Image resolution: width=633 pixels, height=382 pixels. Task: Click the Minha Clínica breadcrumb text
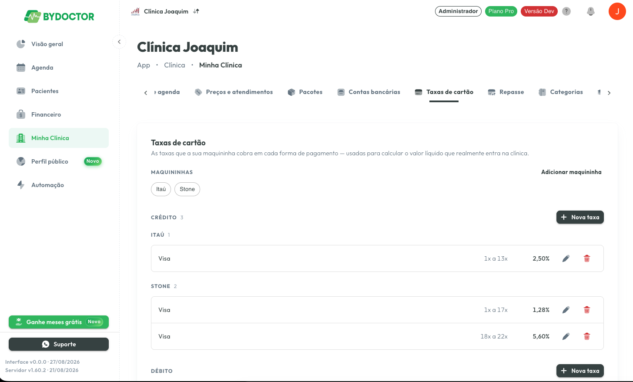(x=221, y=65)
